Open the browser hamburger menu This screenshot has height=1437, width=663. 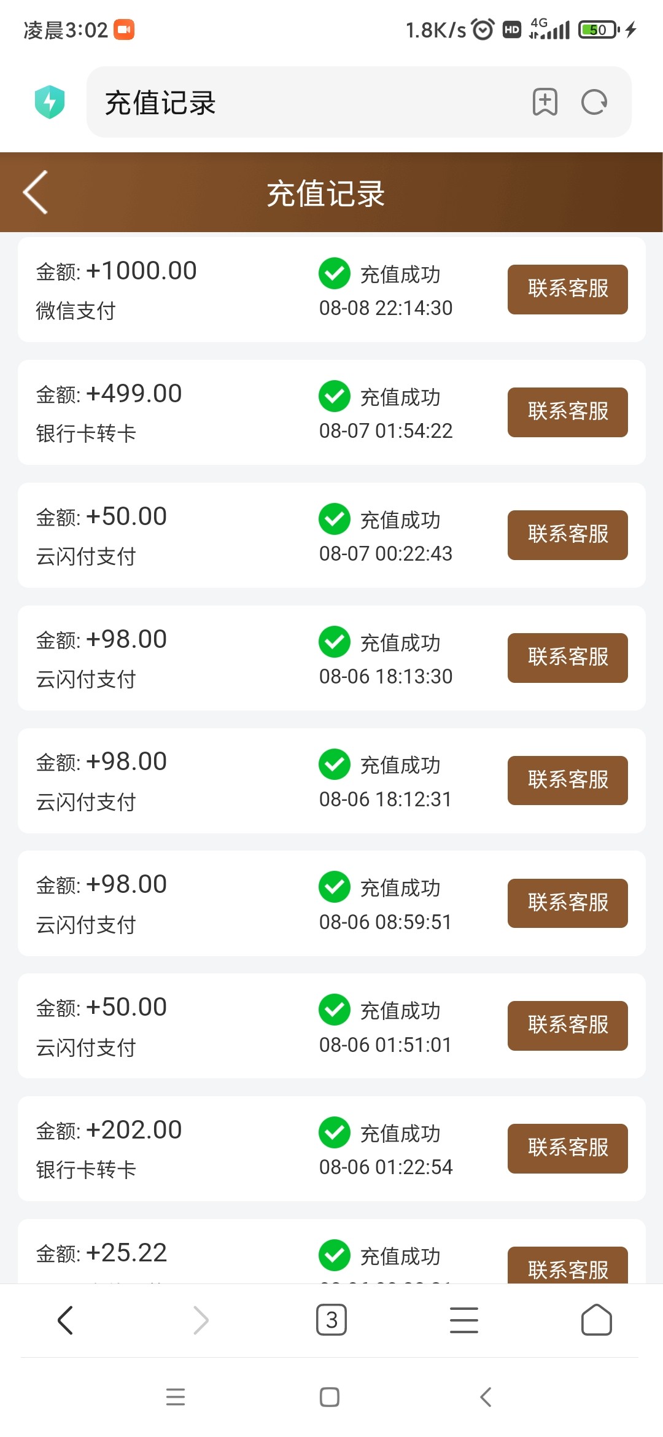point(464,1320)
